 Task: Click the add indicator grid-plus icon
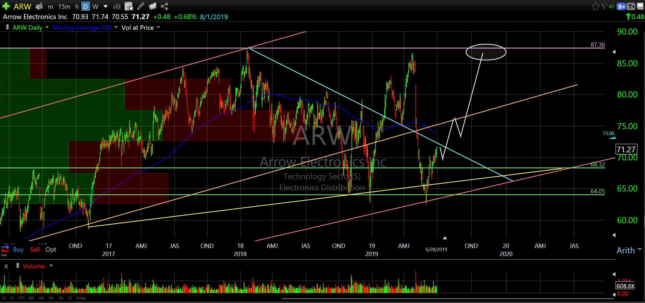coord(129,6)
